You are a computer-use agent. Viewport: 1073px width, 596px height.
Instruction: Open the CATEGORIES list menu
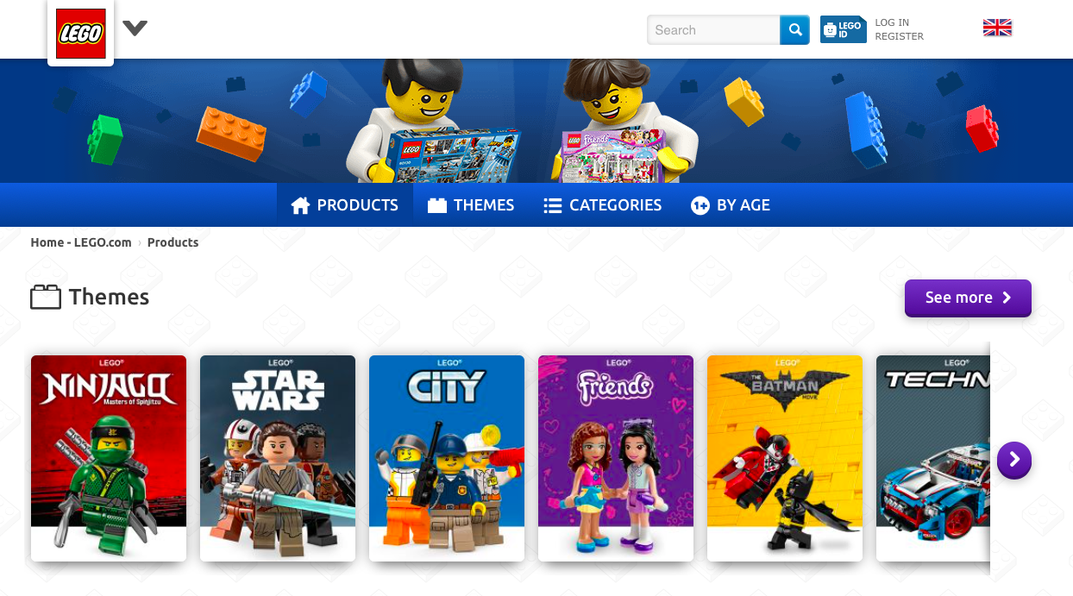pyautogui.click(x=603, y=205)
